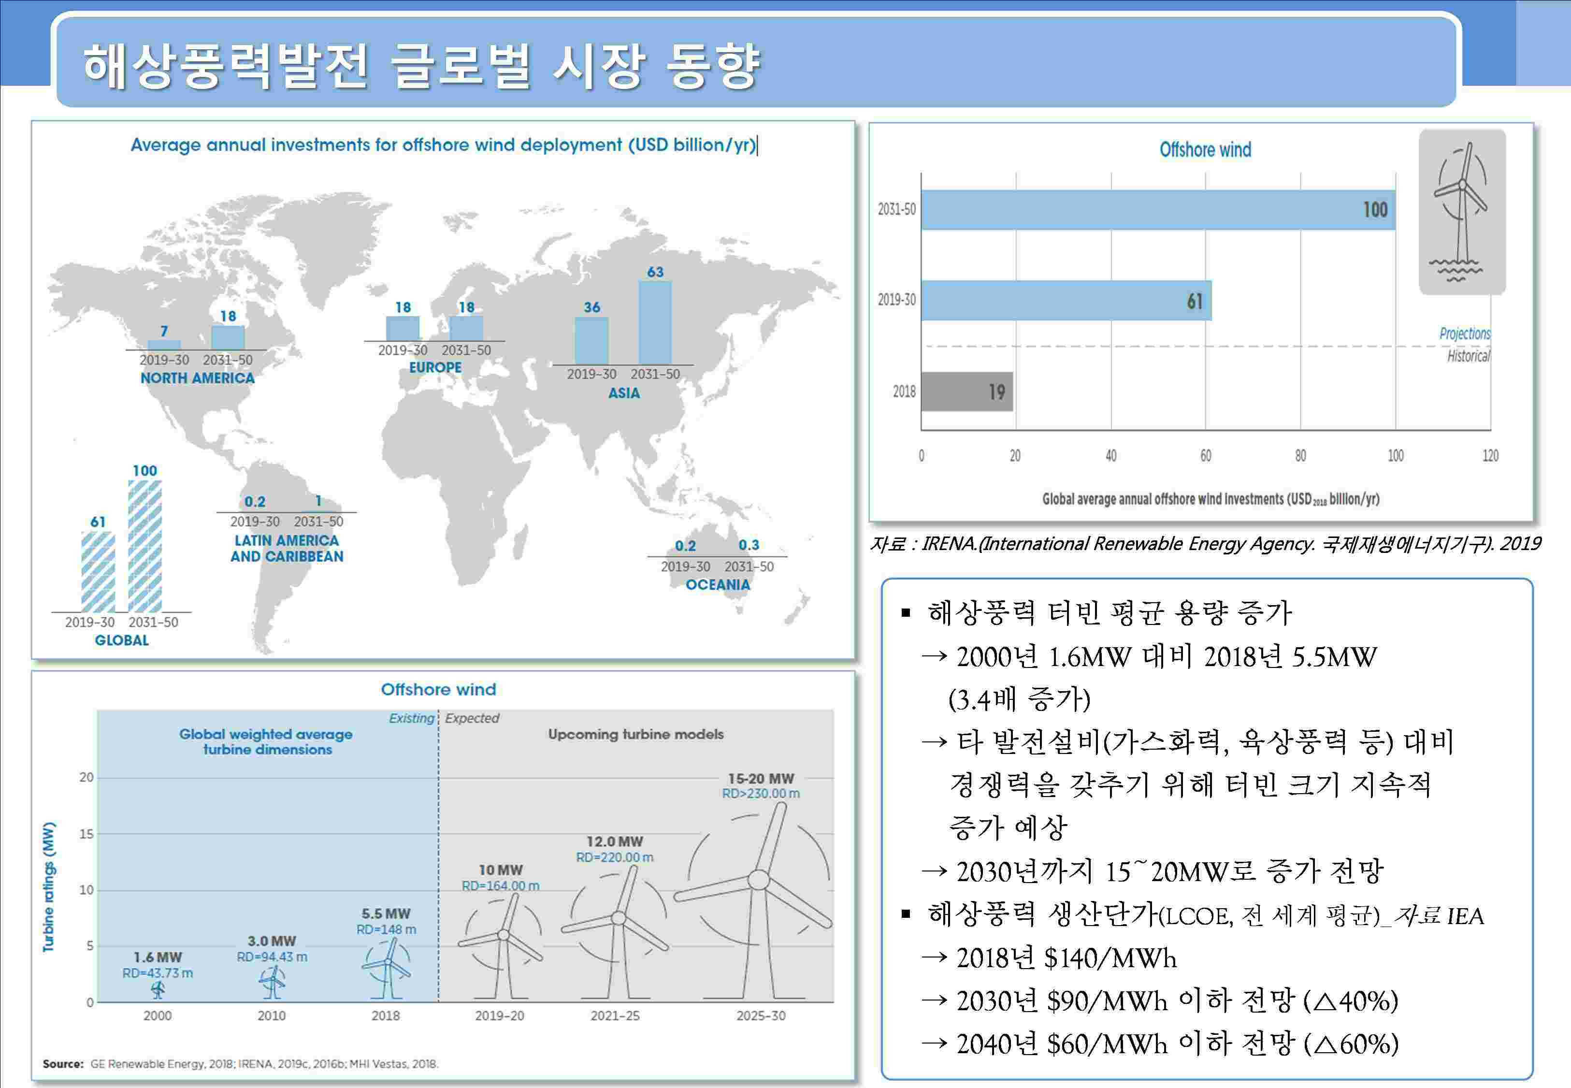Click the gray 2018 bar showing 19
Screen dimensions: 1571x1088
[x=966, y=392]
